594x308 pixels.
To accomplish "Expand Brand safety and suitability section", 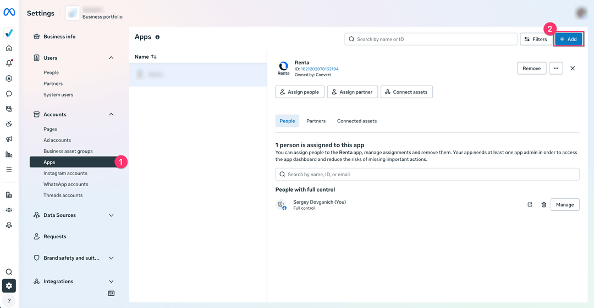I will click(111, 258).
